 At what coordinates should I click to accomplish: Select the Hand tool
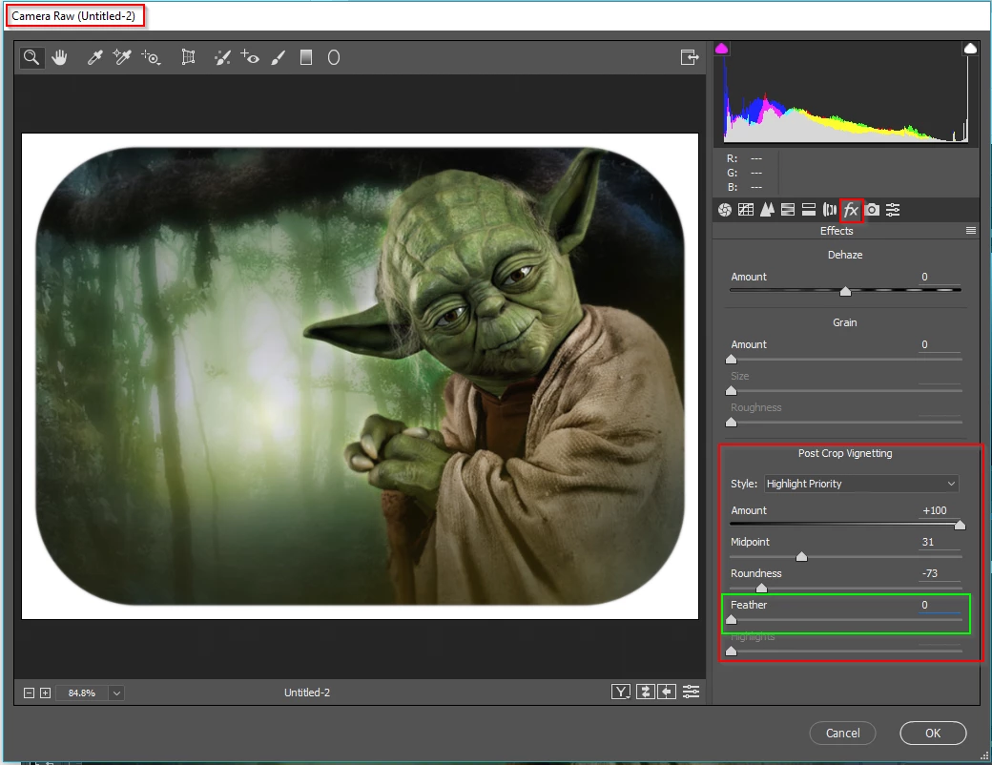pos(59,57)
